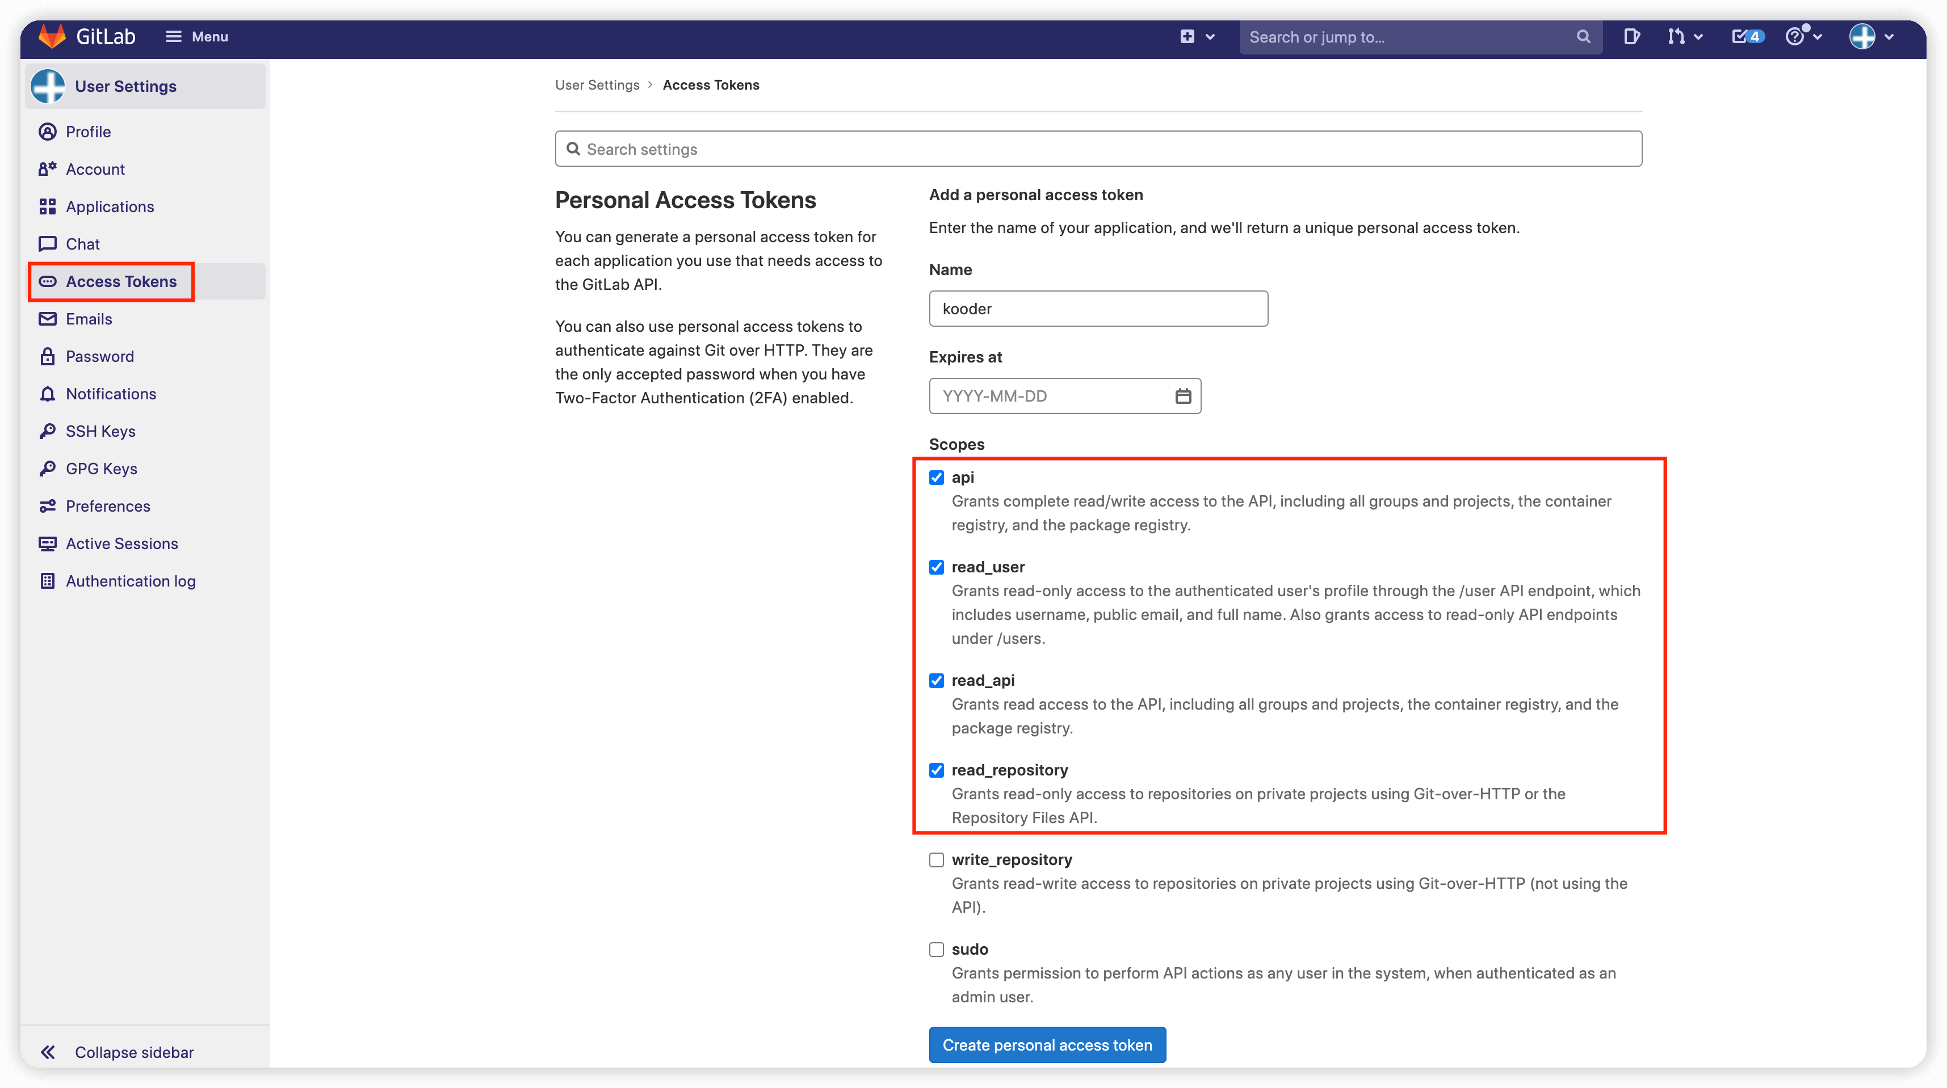Uncheck the read_user scope checkbox

click(937, 567)
